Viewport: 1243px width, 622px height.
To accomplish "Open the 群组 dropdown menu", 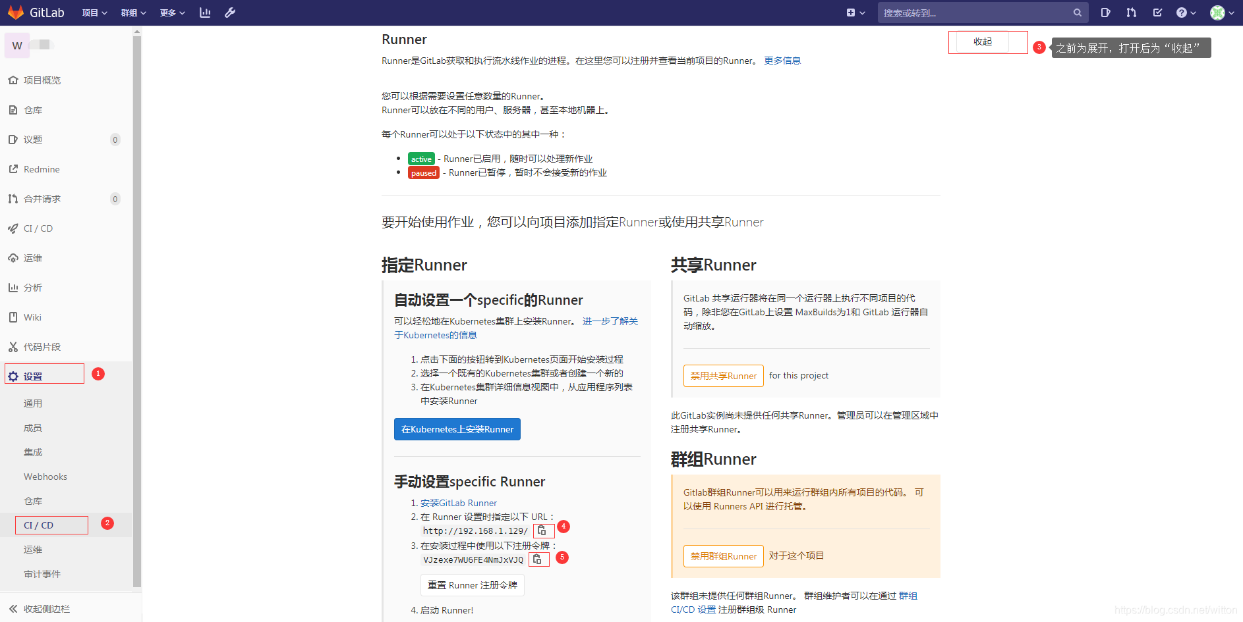I will (x=133, y=13).
